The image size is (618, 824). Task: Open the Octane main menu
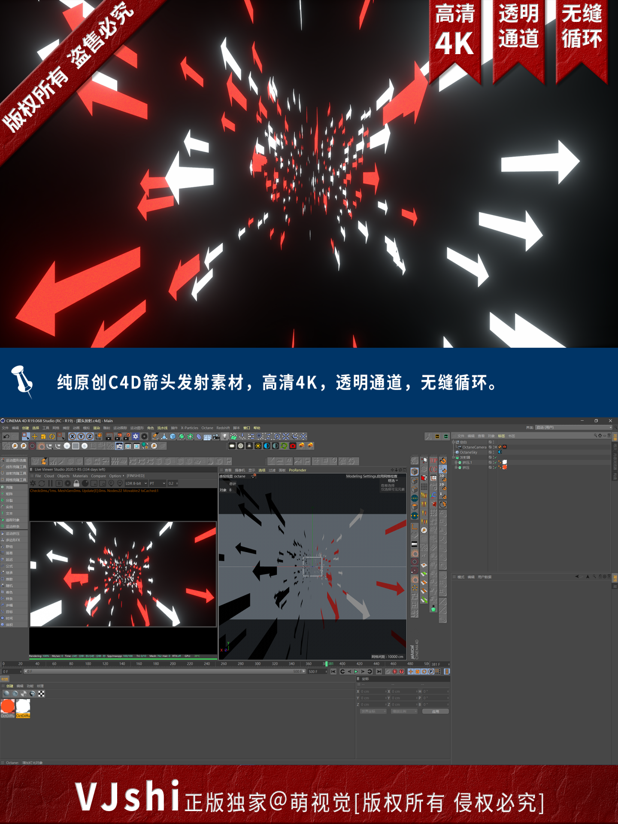207,428
